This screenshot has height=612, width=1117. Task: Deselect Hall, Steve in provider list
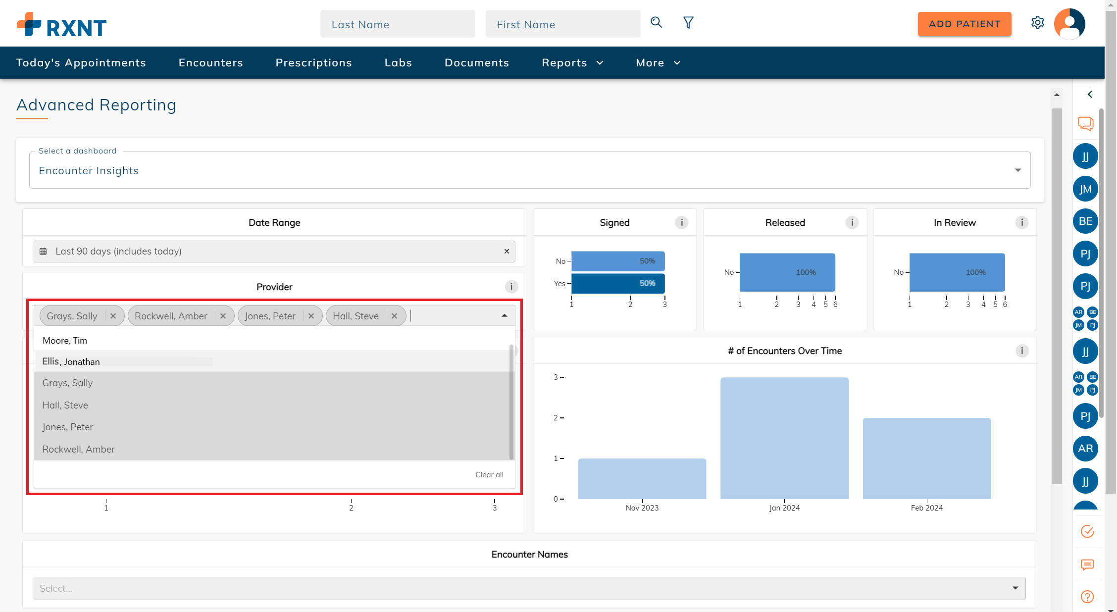[x=272, y=405]
